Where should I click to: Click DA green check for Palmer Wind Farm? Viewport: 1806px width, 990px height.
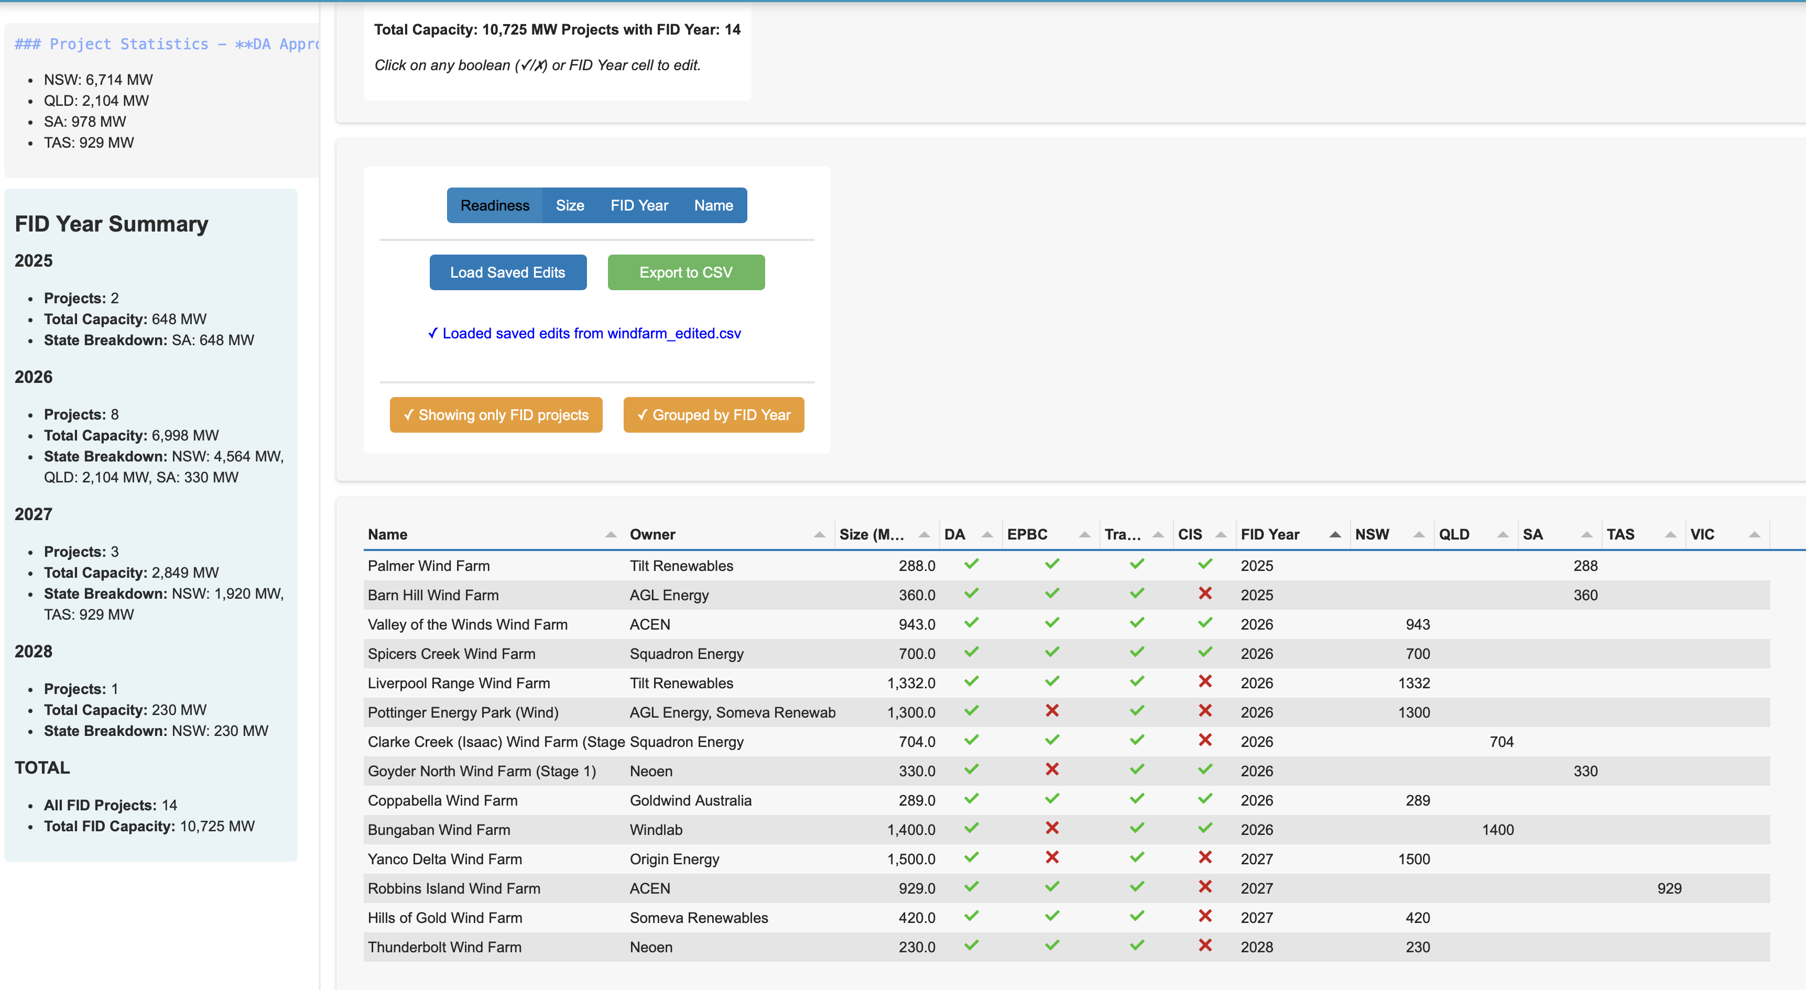(x=971, y=564)
